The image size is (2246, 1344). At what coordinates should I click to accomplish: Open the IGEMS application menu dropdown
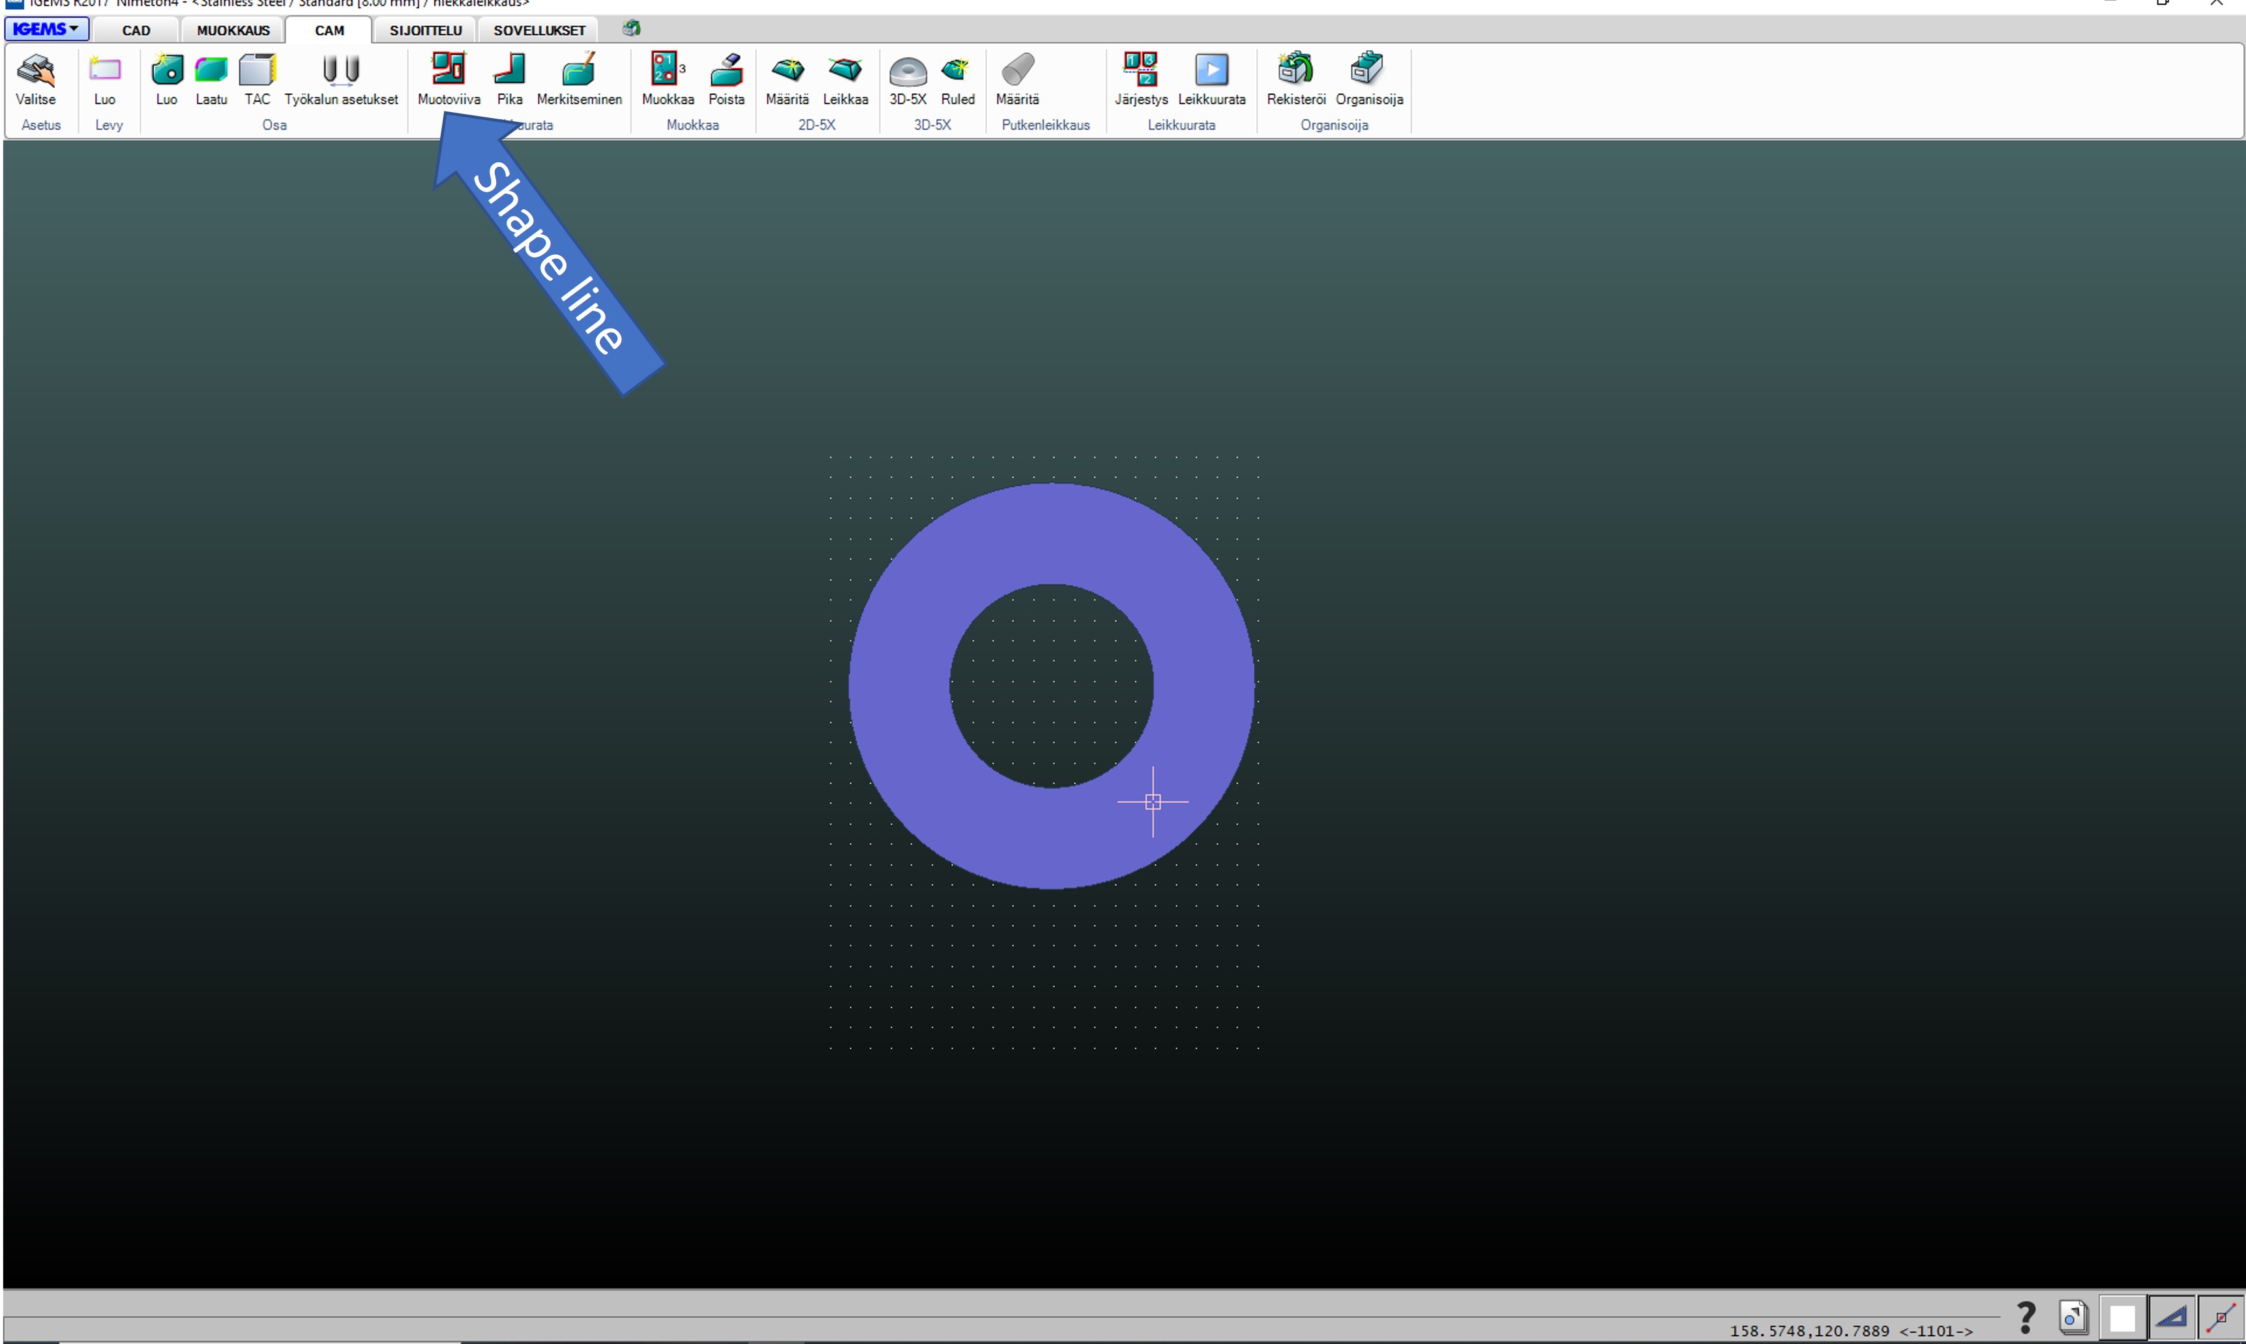click(x=46, y=29)
